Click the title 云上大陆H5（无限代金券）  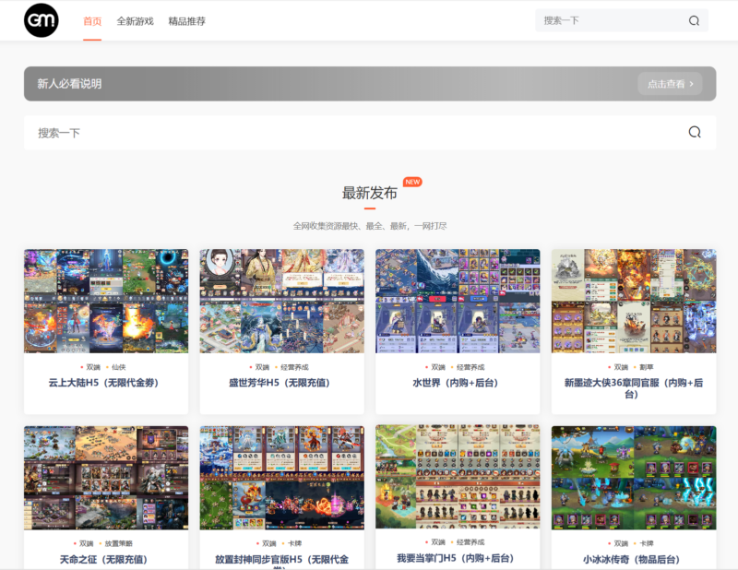(103, 383)
